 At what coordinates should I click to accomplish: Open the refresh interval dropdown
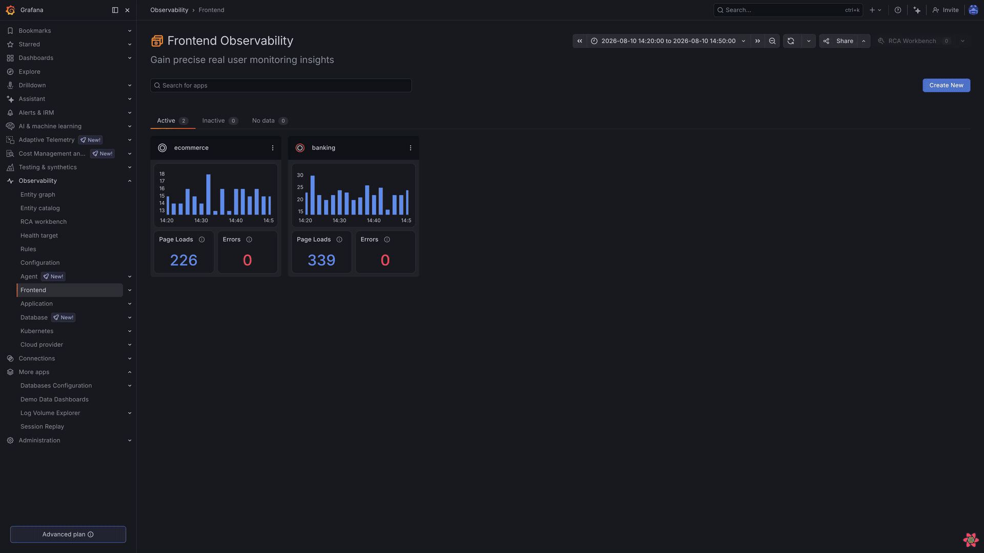click(809, 41)
